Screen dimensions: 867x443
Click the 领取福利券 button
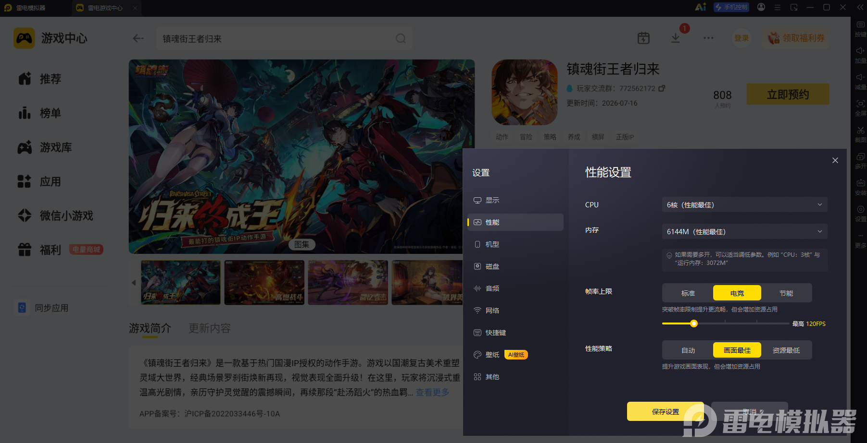(796, 38)
